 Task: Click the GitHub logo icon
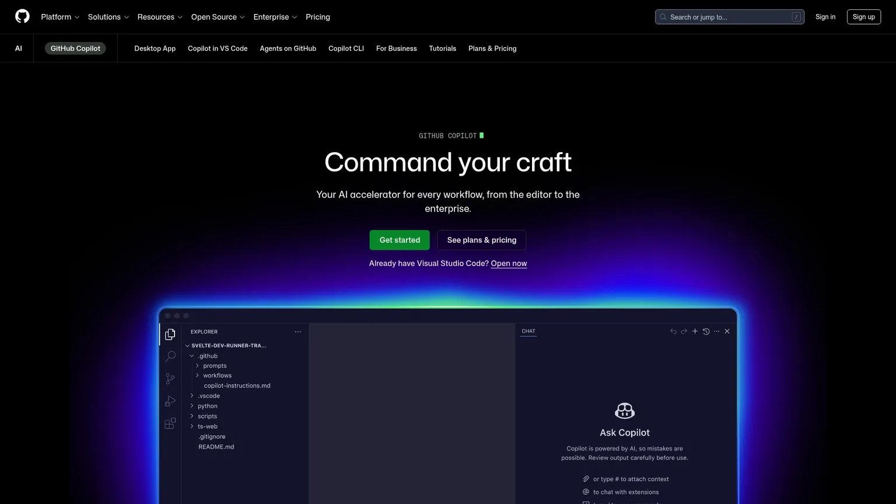pyautogui.click(x=22, y=16)
